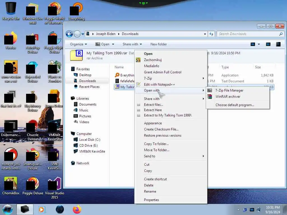Click the New folder button
287x215 pixels.
159,44
